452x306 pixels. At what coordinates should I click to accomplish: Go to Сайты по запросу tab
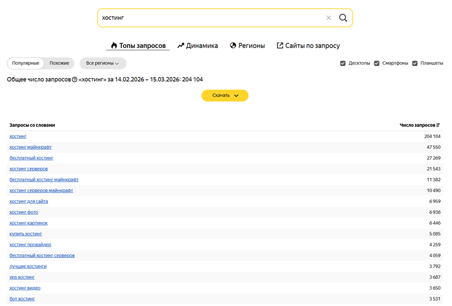click(x=308, y=46)
